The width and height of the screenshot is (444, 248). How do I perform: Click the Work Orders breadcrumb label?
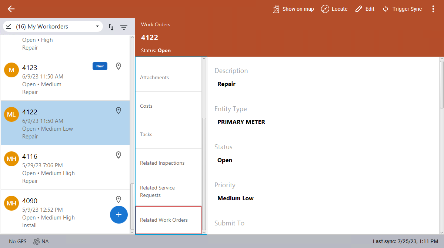156,25
